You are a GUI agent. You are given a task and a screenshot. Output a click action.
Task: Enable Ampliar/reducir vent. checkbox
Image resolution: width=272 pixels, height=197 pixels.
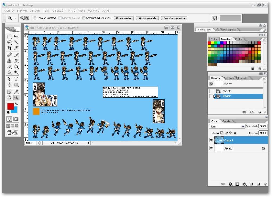[x=84, y=18]
